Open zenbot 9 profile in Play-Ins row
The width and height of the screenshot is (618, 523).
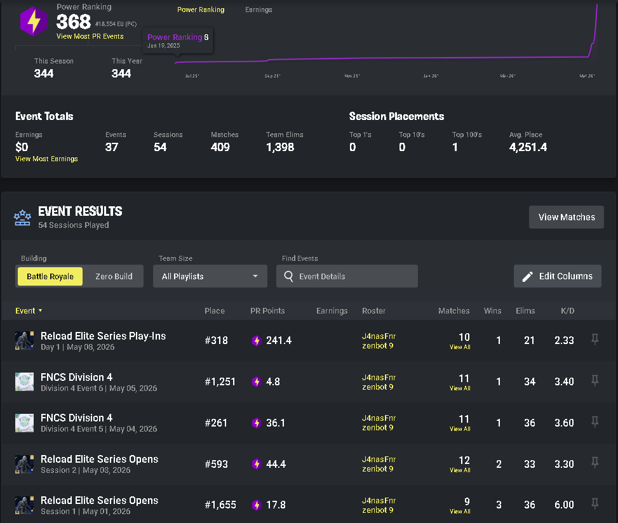coord(377,346)
